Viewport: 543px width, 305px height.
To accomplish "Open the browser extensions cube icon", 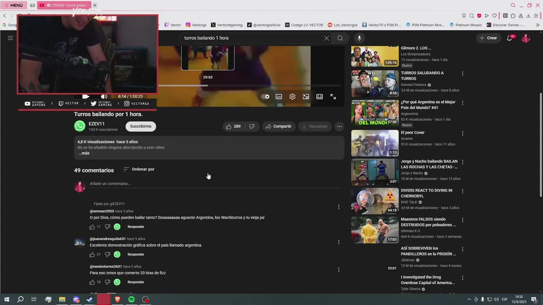I will coord(513,16).
